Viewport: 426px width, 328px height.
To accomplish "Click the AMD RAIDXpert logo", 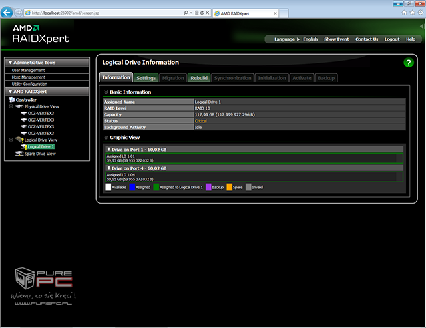I will pos(41,34).
